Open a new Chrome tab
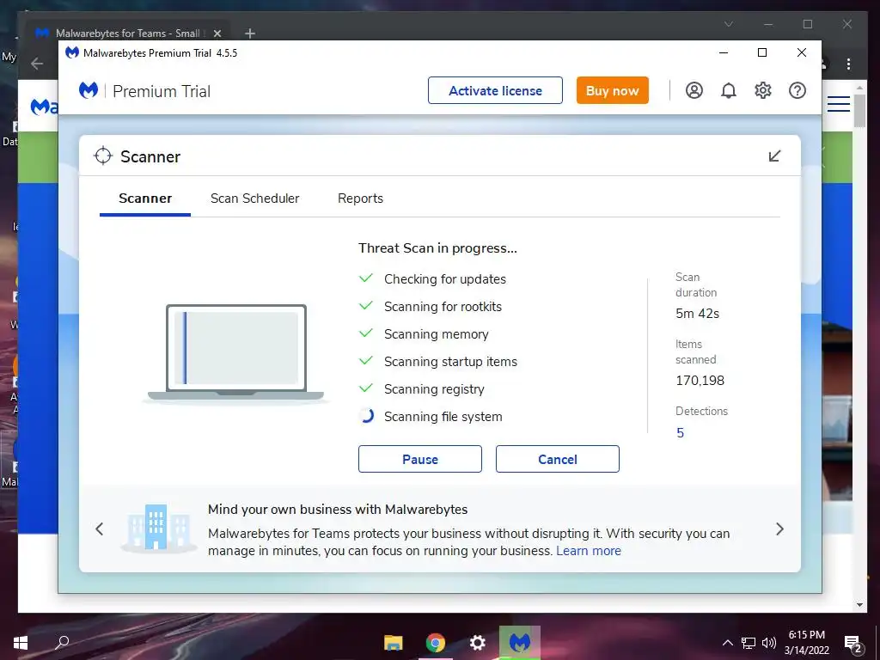 pos(250,34)
